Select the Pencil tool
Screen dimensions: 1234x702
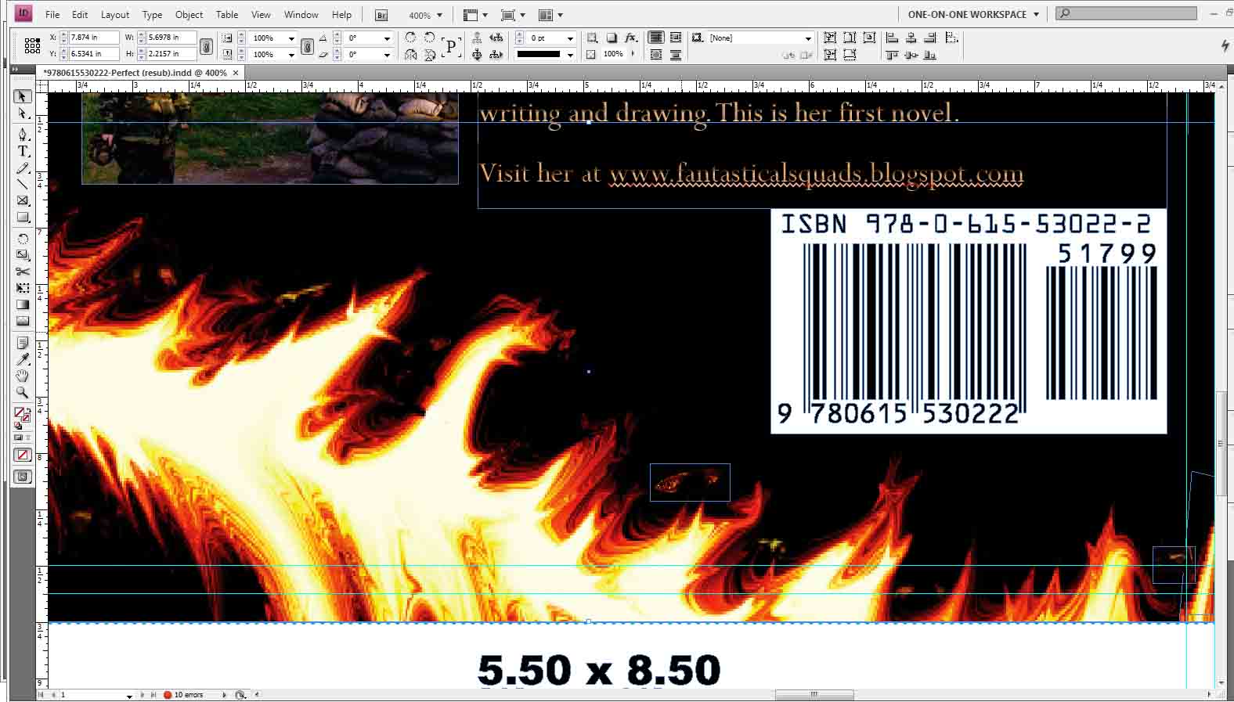pos(23,168)
